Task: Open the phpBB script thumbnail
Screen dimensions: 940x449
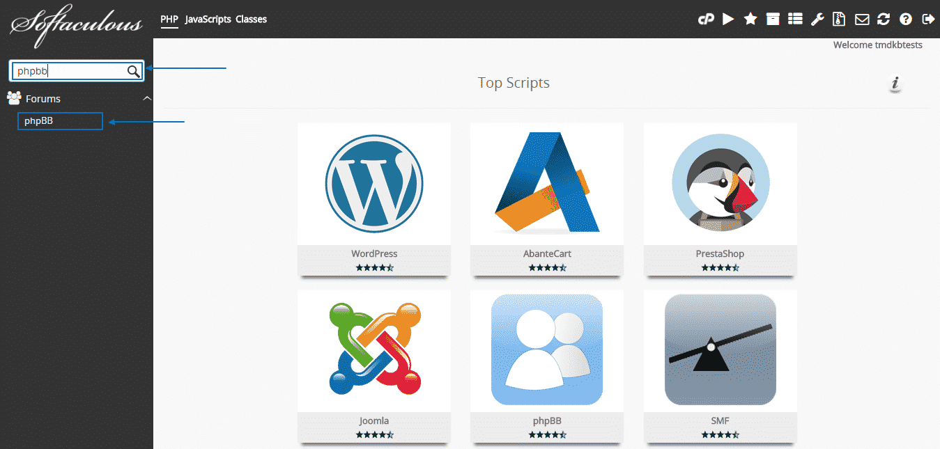Action: [x=546, y=350]
